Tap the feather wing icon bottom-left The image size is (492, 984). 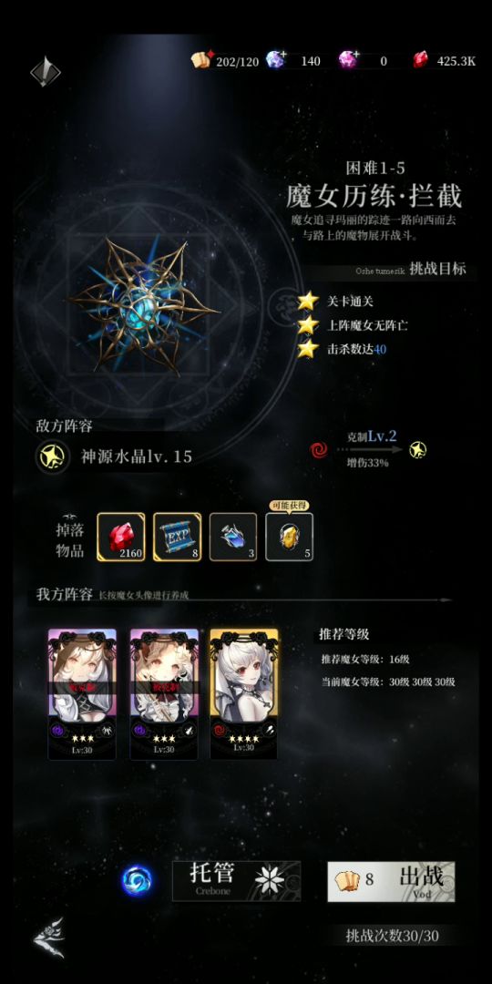pos(48,938)
